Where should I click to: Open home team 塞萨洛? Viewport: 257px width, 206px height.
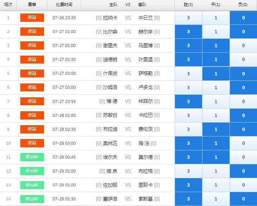coord(110,199)
